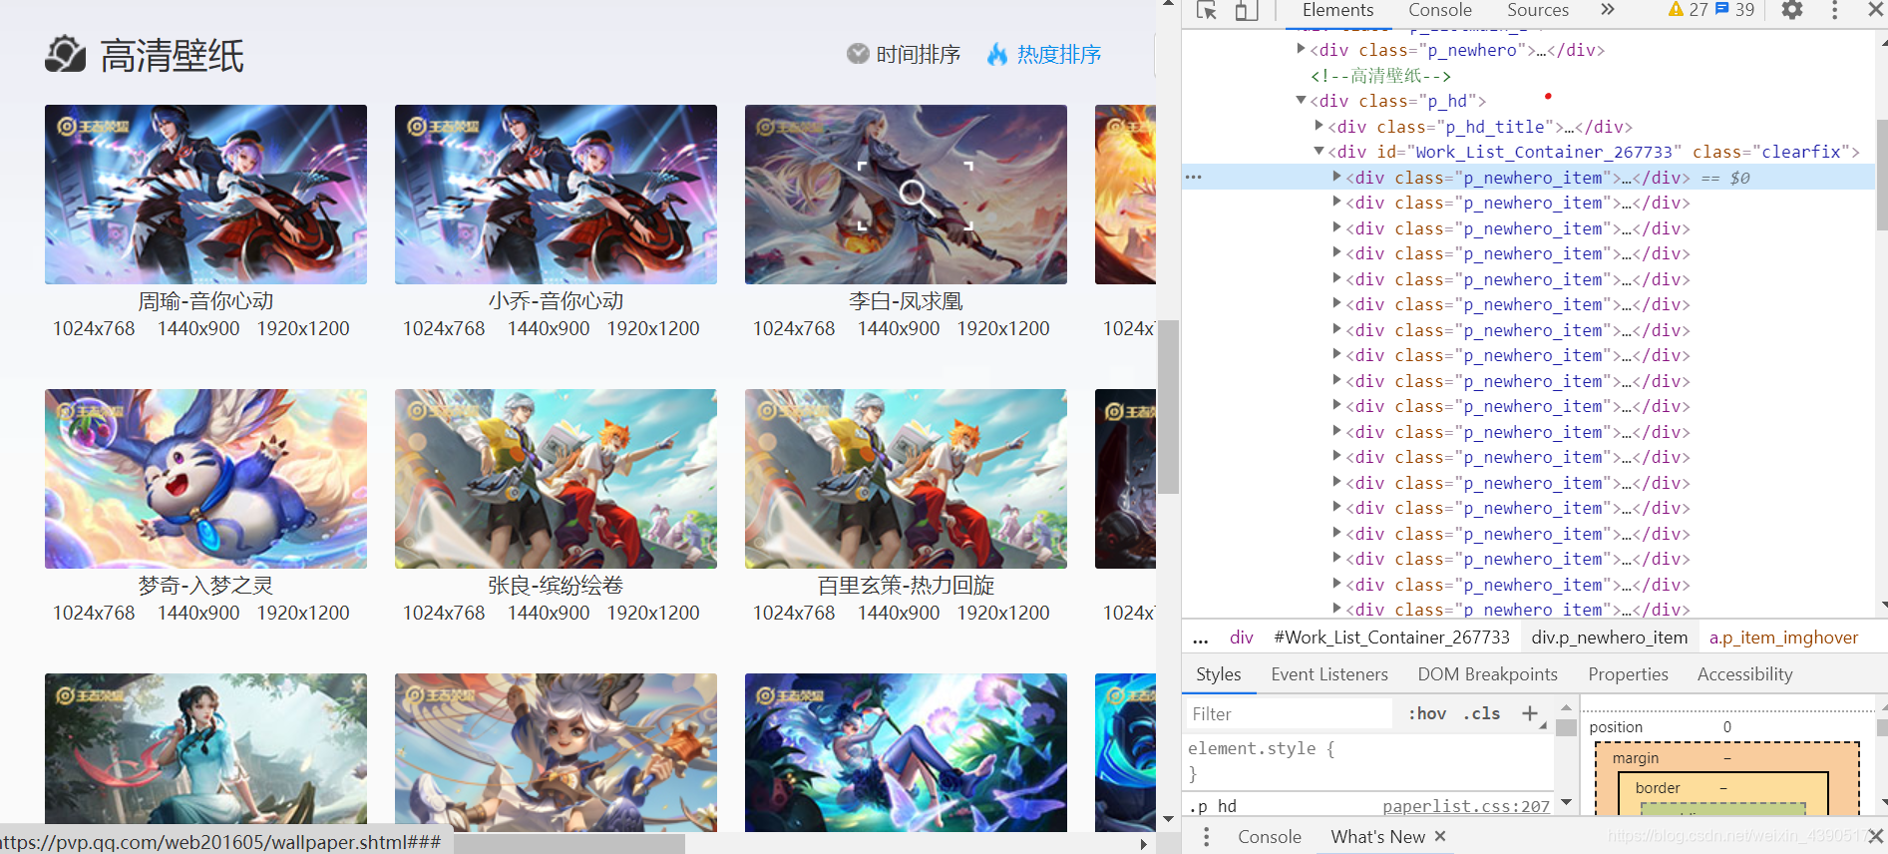Expand the p_hd_title div node
This screenshot has width=1888, height=854.
(x=1319, y=125)
